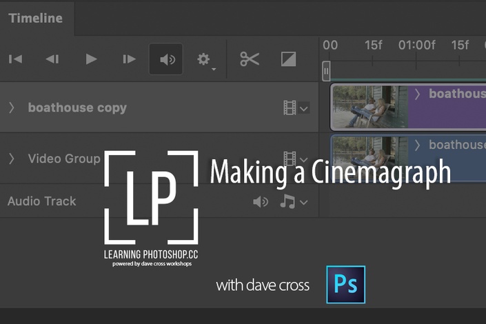Click the LP Learning Photoshop logo

[x=151, y=208]
